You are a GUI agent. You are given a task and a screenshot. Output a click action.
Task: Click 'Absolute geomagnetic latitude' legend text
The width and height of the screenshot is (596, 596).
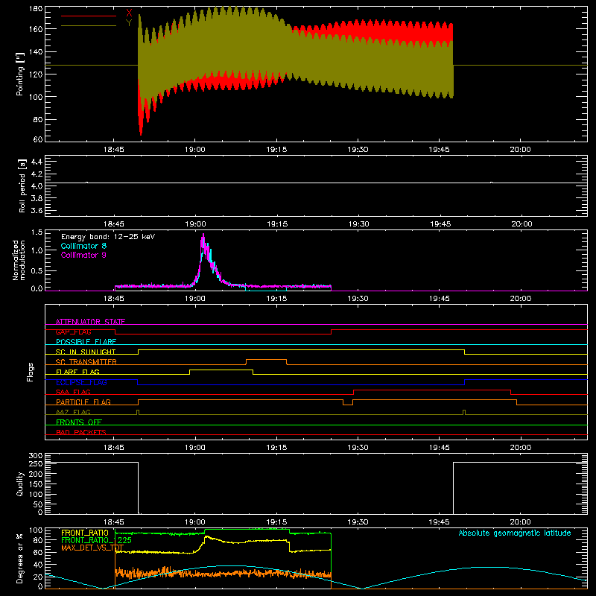click(515, 533)
